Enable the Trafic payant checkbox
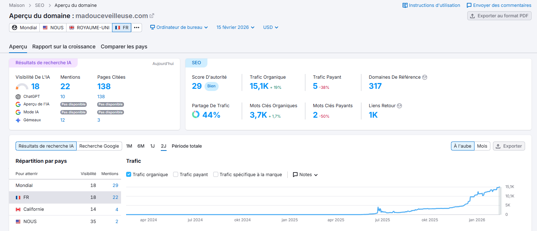 coord(175,174)
